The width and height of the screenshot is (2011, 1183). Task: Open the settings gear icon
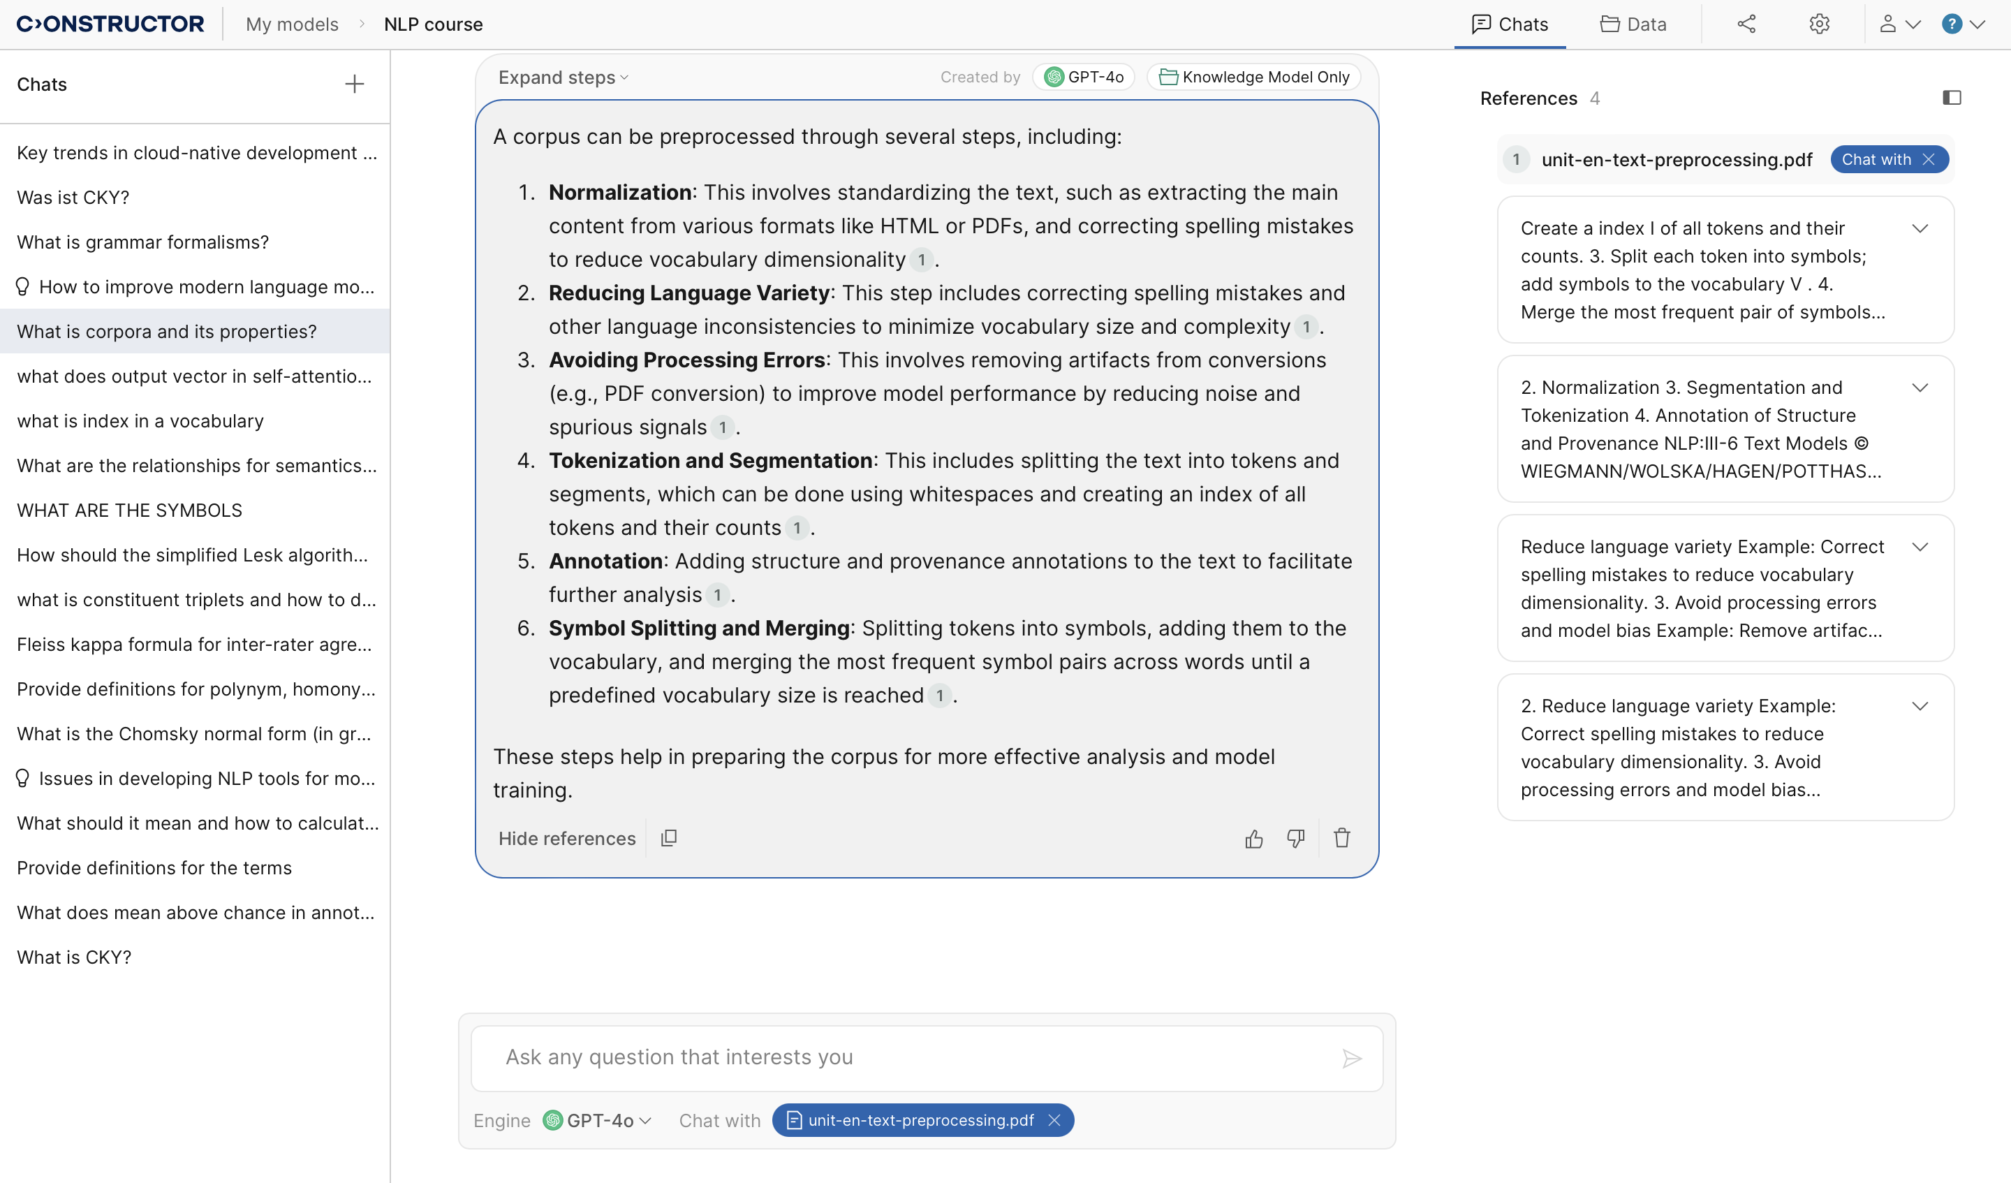(x=1819, y=24)
